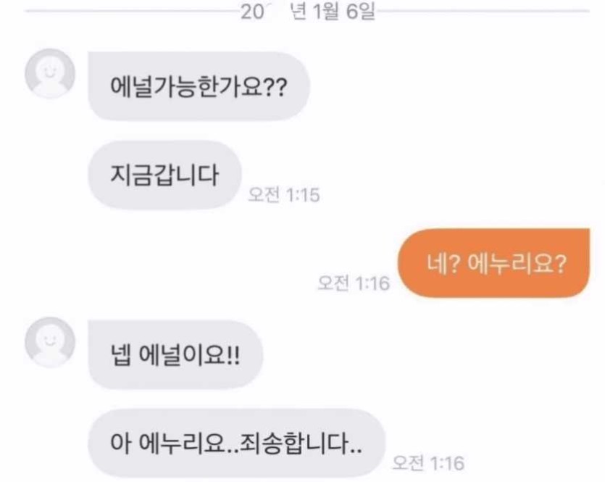Tap the lower sender profile avatar
Viewport: 605px width, 482px height.
[x=50, y=342]
